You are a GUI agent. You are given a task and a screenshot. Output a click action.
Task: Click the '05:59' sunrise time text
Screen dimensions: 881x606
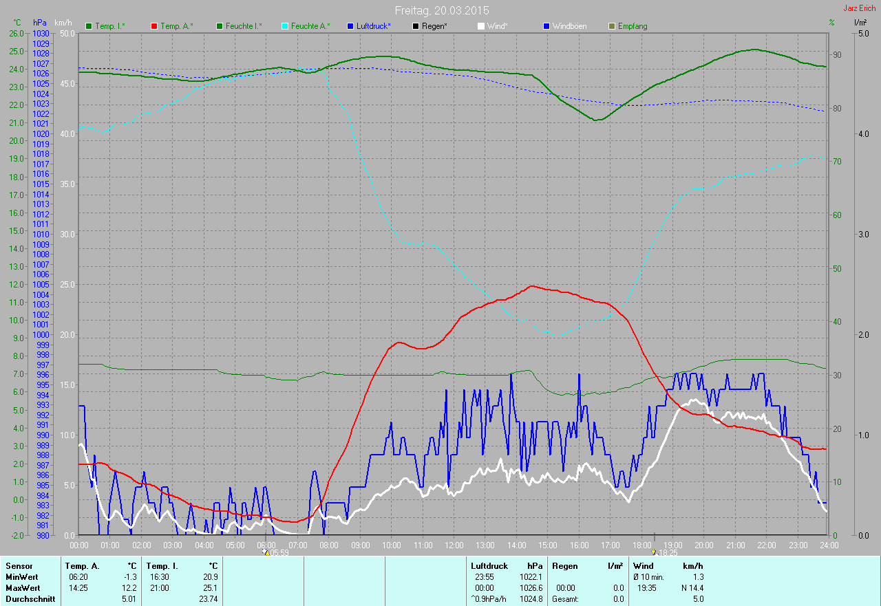[278, 552]
